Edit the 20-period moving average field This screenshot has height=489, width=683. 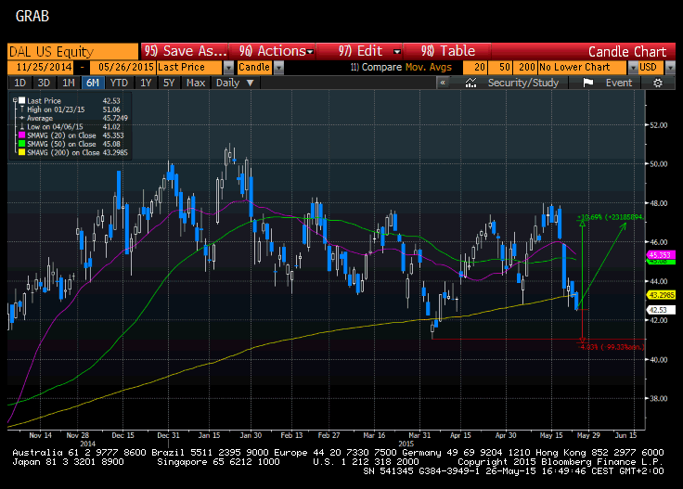(475, 68)
